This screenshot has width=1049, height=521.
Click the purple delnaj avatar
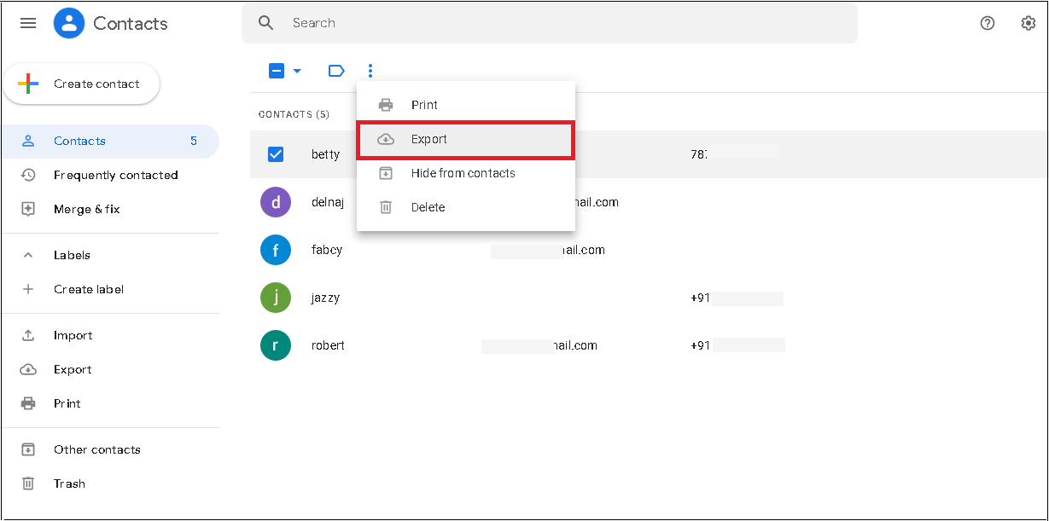point(276,202)
